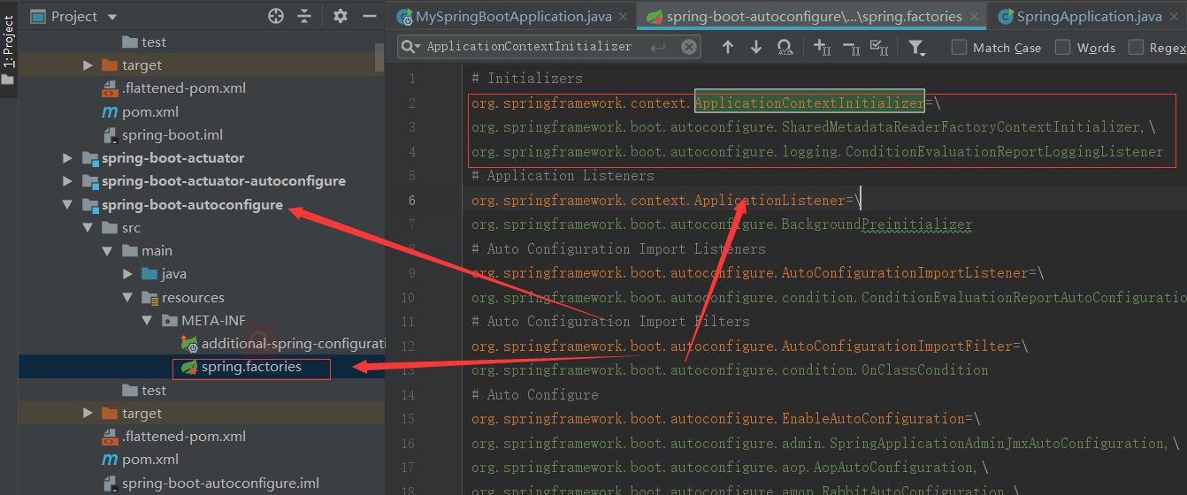Select all occurrences icon

point(879,47)
